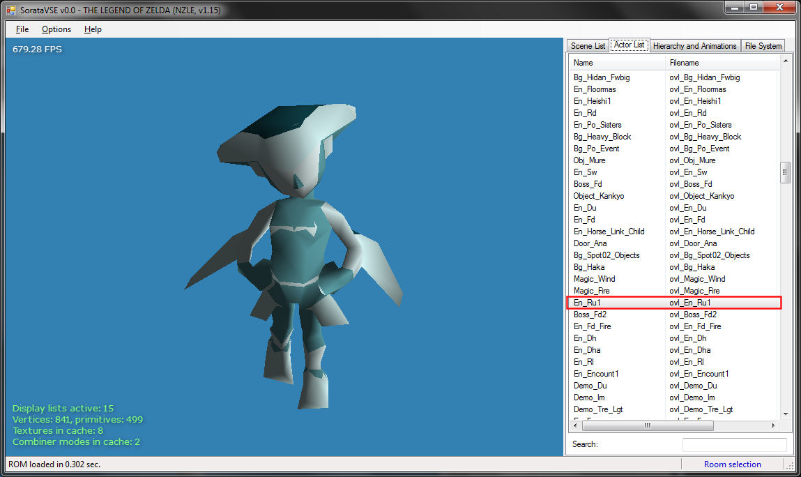Viewport: 801px width, 477px height.
Task: Select the En_Rd actor row
Action: pos(674,113)
